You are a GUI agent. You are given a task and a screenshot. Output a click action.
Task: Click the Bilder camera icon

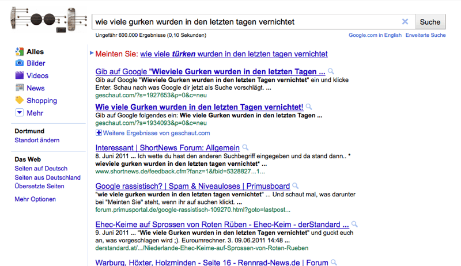[20, 63]
